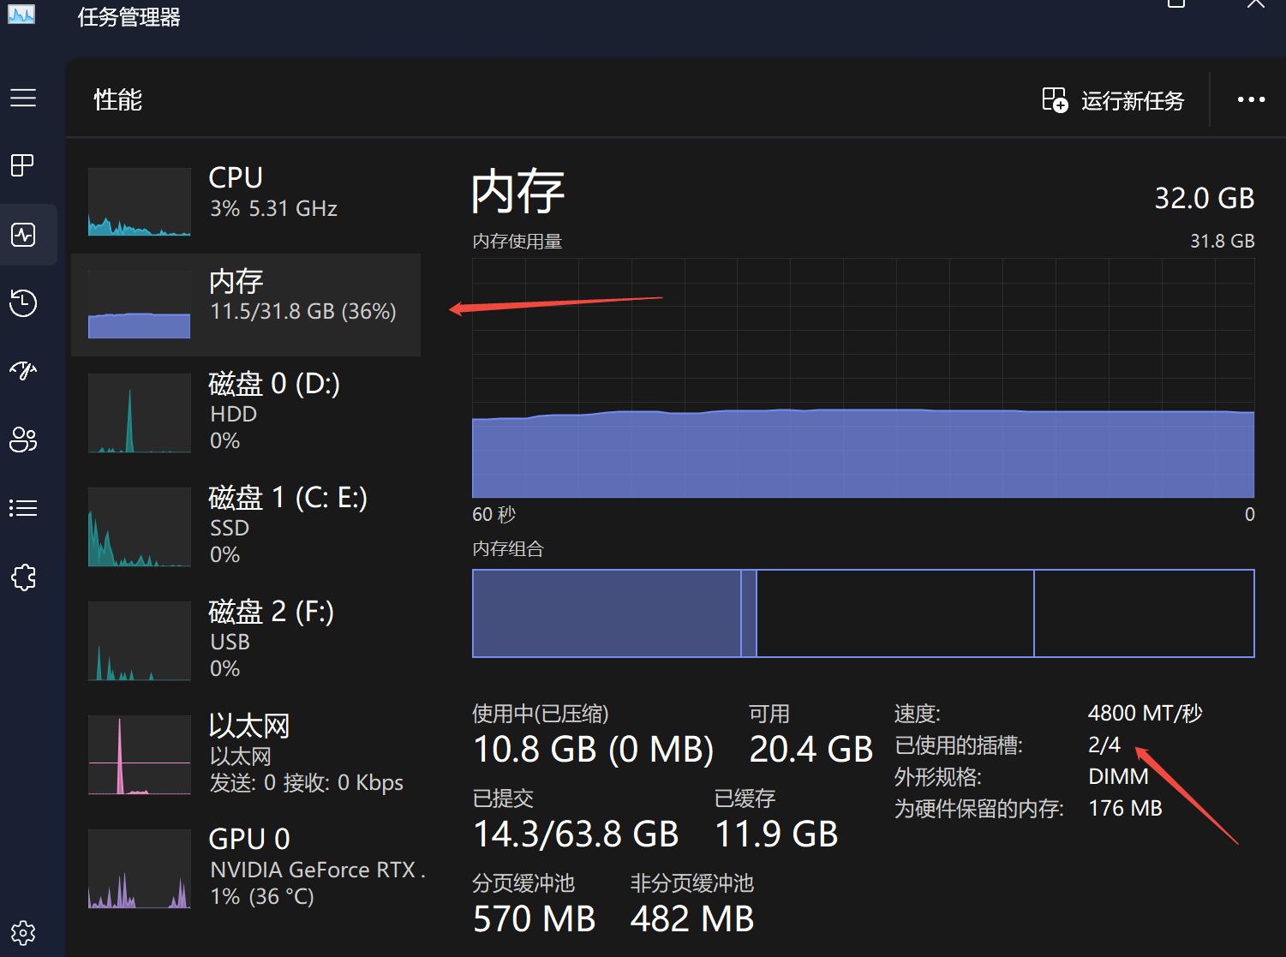Select Disk 2 (F:) USB entry
Viewport: 1286px width, 957px height.
(246, 640)
